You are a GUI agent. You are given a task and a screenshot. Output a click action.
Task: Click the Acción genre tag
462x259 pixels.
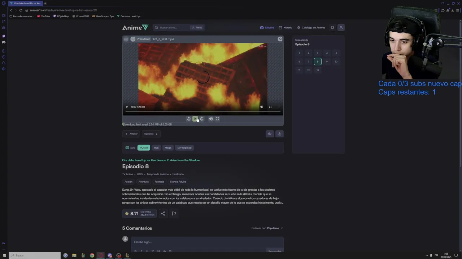[128, 182]
